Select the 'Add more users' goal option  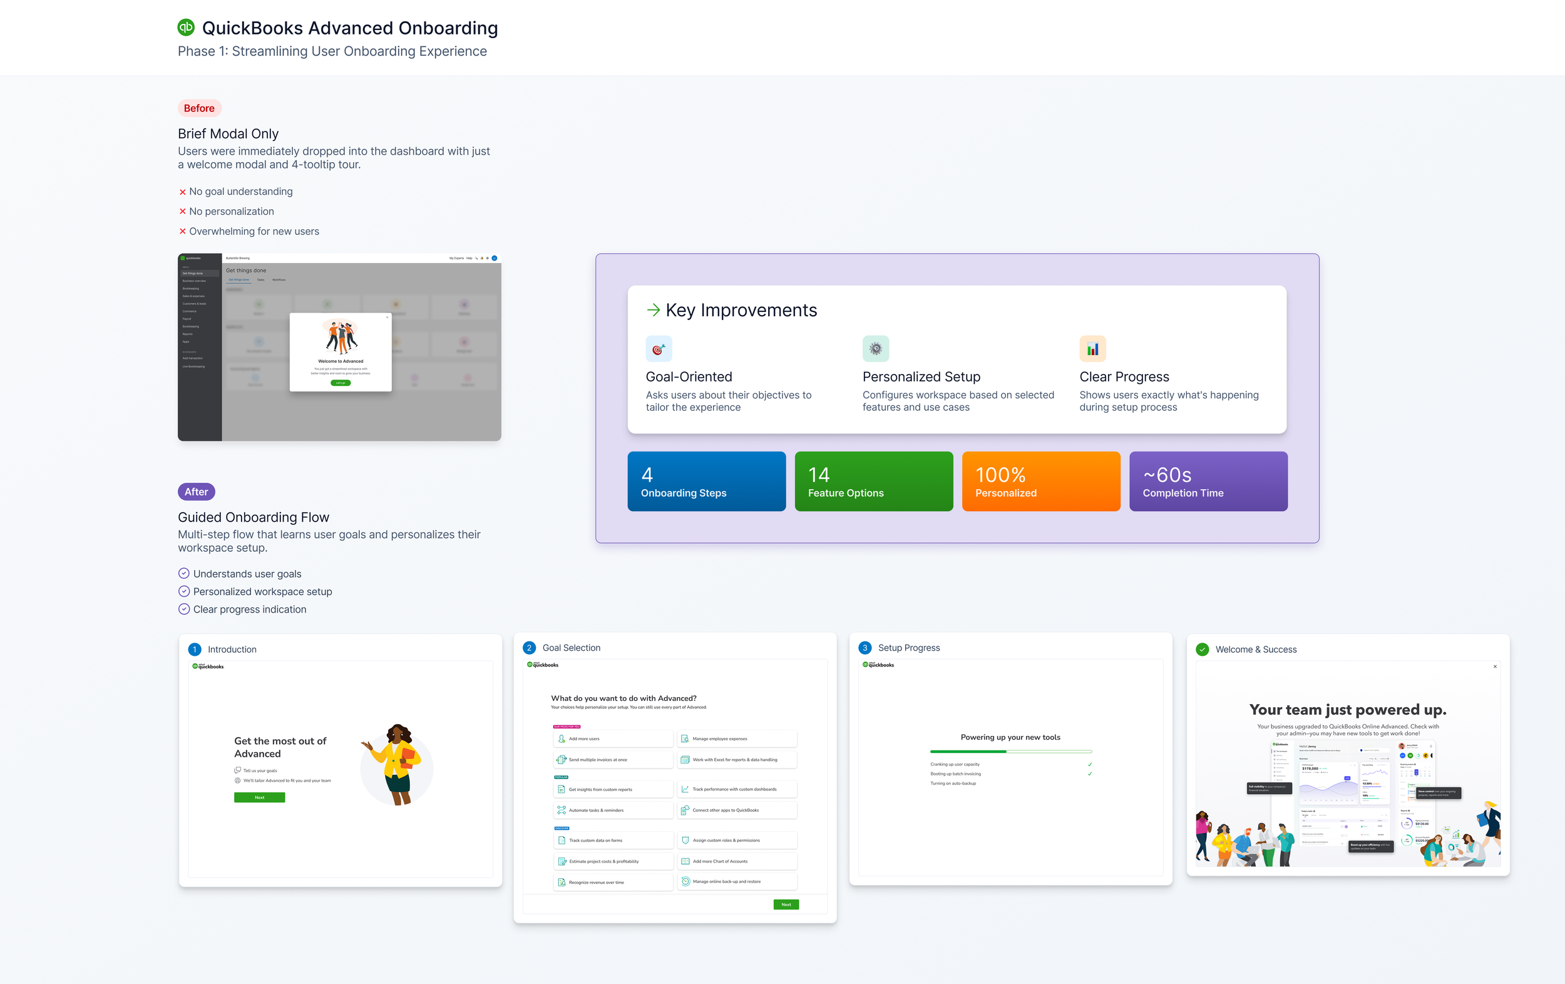coord(612,739)
